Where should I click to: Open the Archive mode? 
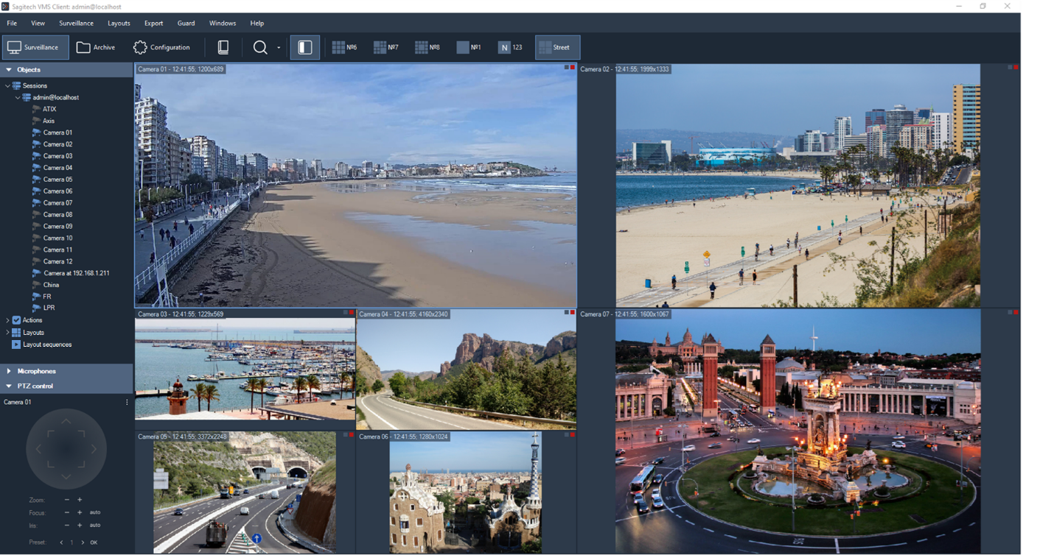click(x=96, y=47)
